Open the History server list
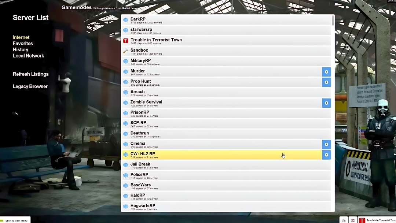The image size is (396, 223). 21,49
